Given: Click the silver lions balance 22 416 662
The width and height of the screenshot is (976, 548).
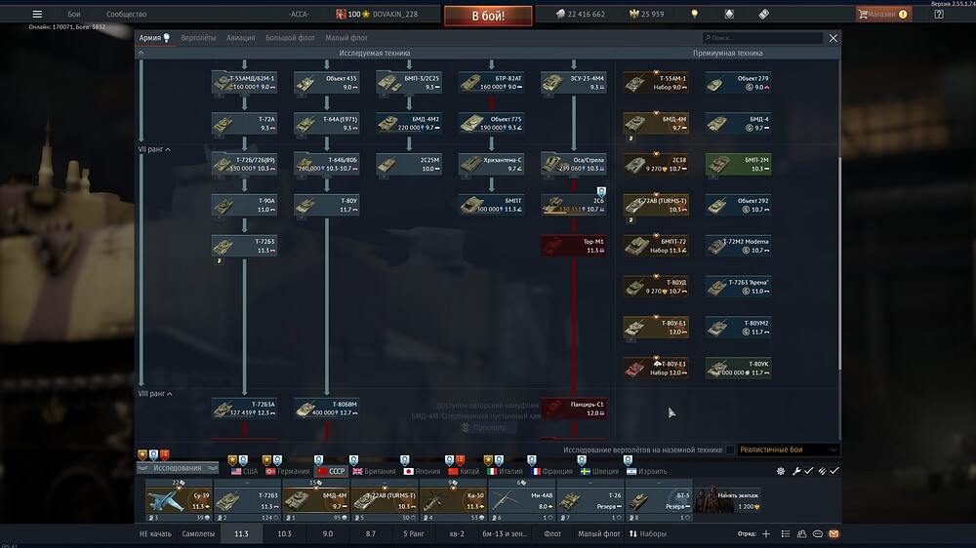Looking at the screenshot, I should (580, 14).
